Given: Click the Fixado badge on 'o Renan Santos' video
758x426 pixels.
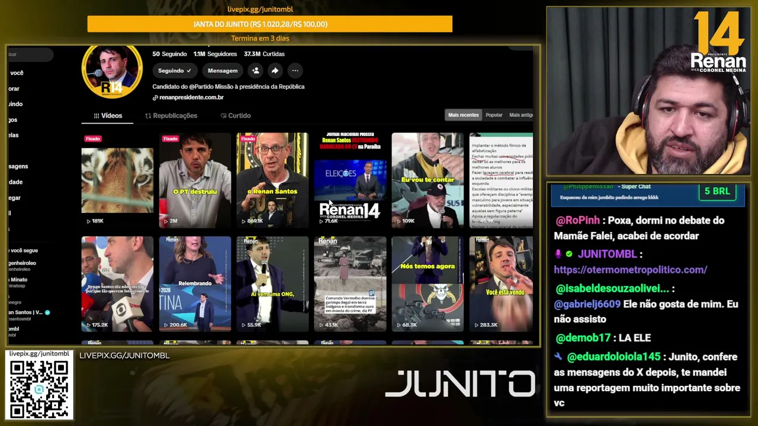Looking at the screenshot, I should point(248,138).
